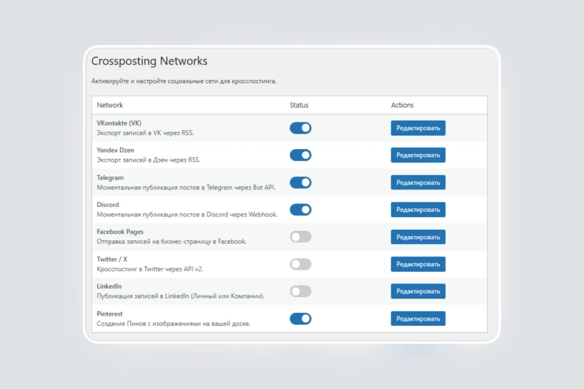Open Редактировать for Yandex Dzen
The height and width of the screenshot is (389, 584).
tap(418, 155)
